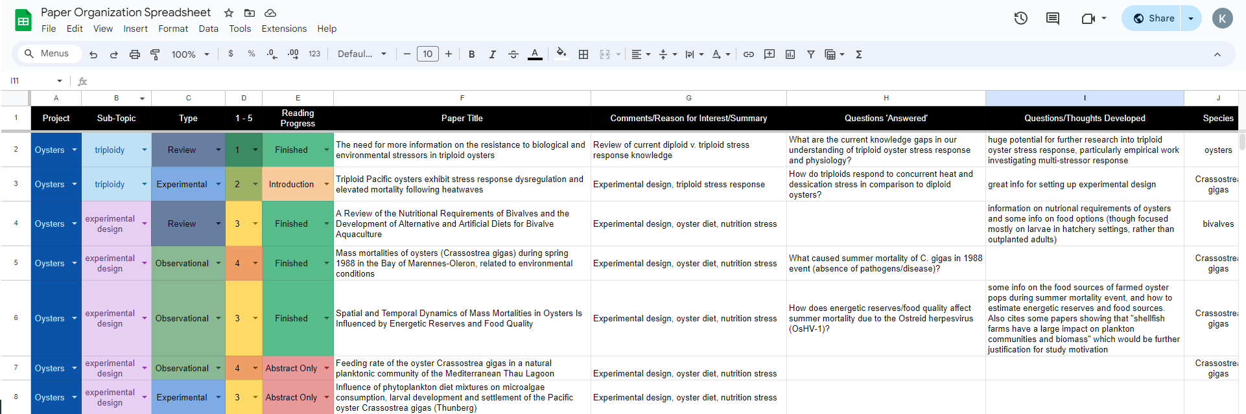The height and width of the screenshot is (414, 1246).
Task: Click the undo arrow icon
Action: coord(93,54)
